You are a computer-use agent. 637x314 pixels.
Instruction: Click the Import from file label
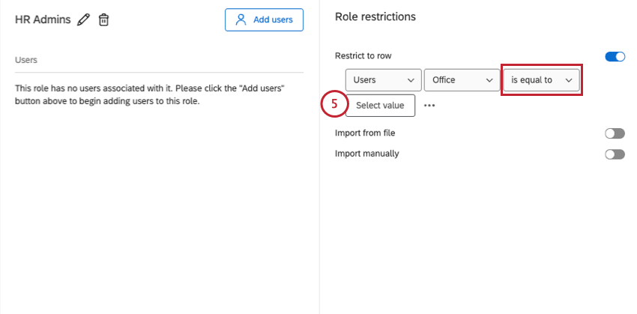pyautogui.click(x=365, y=133)
